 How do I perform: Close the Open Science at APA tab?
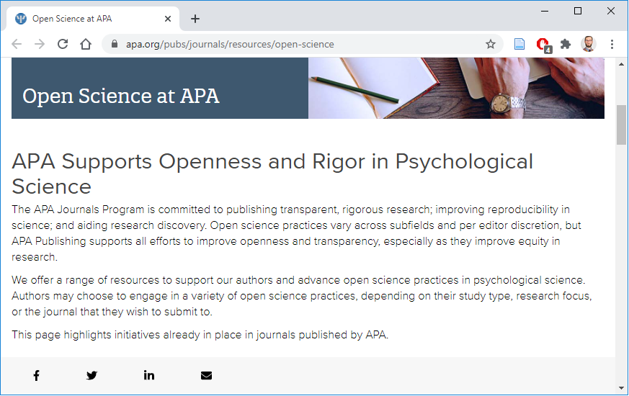coord(168,19)
